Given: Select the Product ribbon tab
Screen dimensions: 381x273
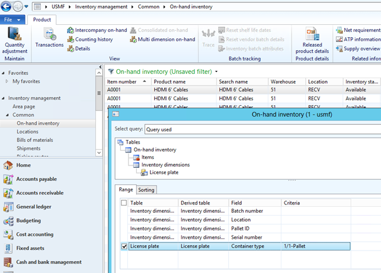Looking at the screenshot, I should (41, 19).
